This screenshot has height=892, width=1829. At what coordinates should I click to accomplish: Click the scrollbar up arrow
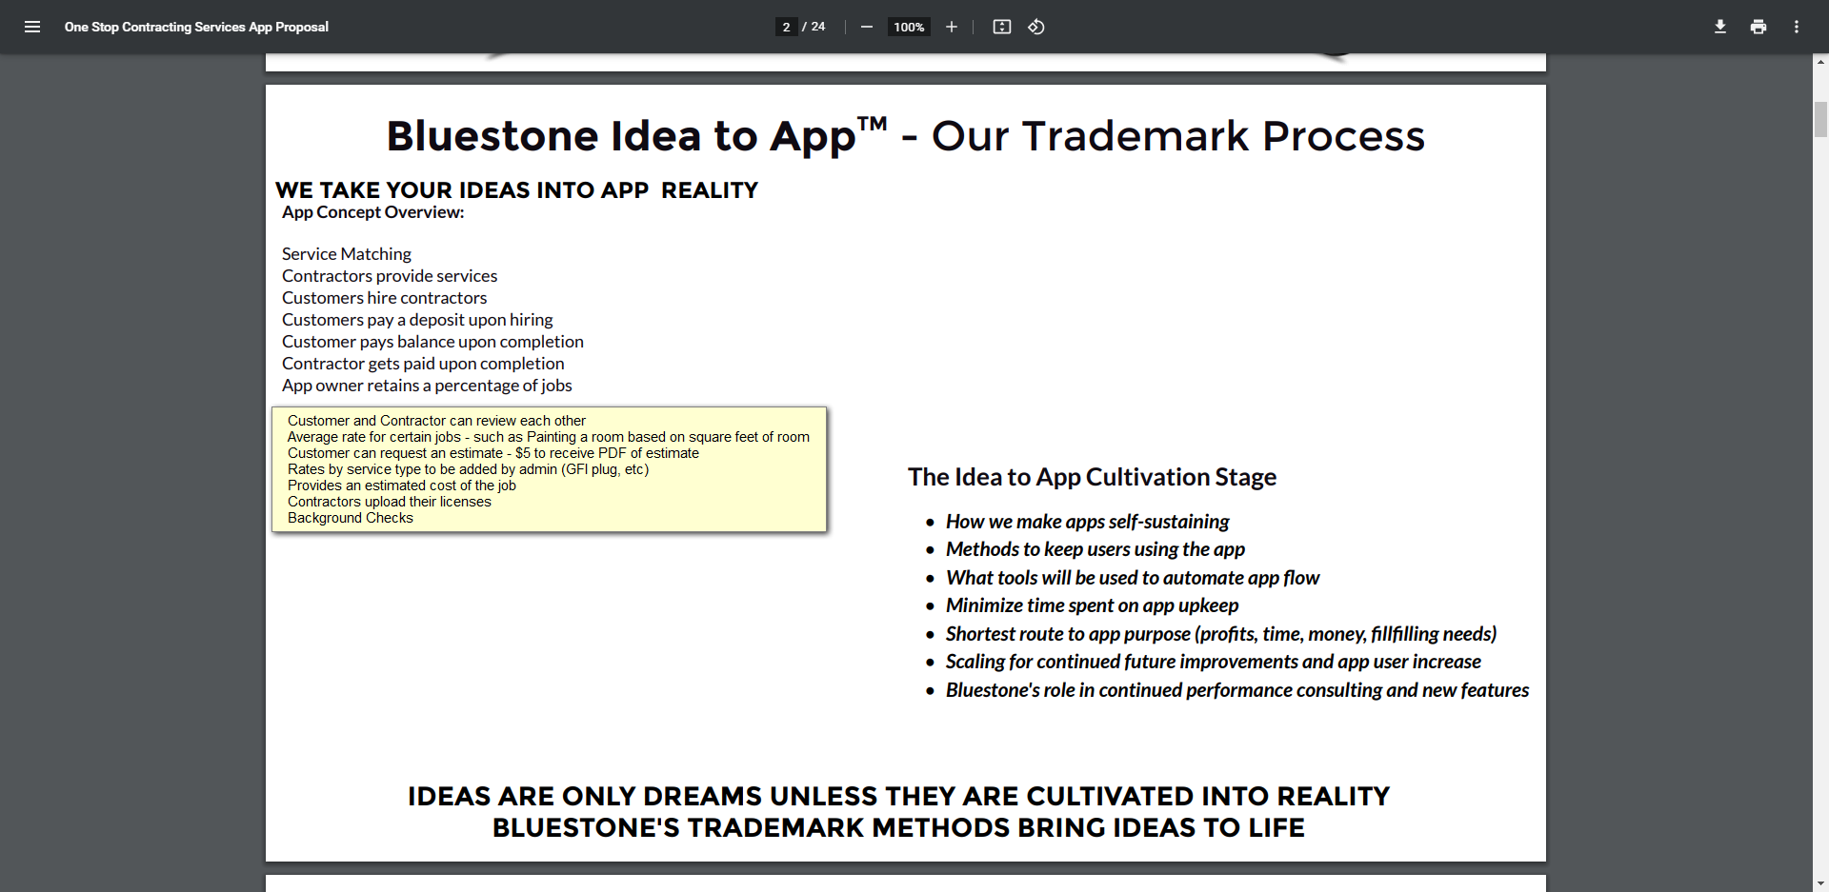click(1820, 61)
